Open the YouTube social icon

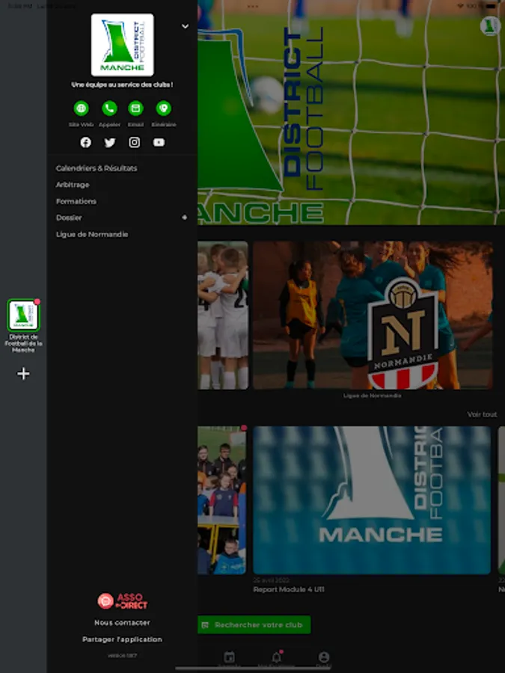[x=159, y=143]
